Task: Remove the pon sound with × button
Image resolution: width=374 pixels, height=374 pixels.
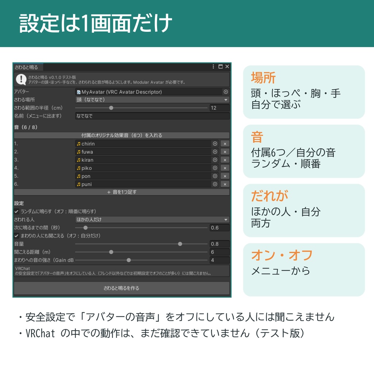Action: (x=225, y=176)
